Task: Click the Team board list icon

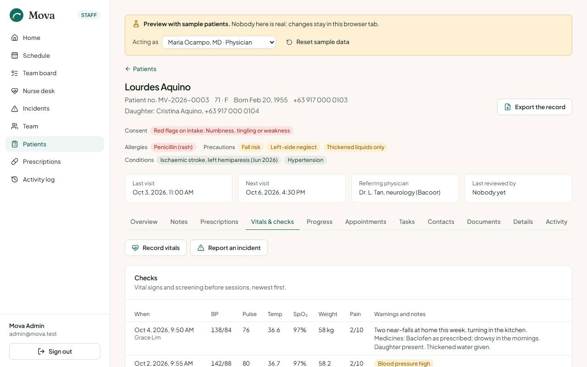Action: tap(15, 73)
